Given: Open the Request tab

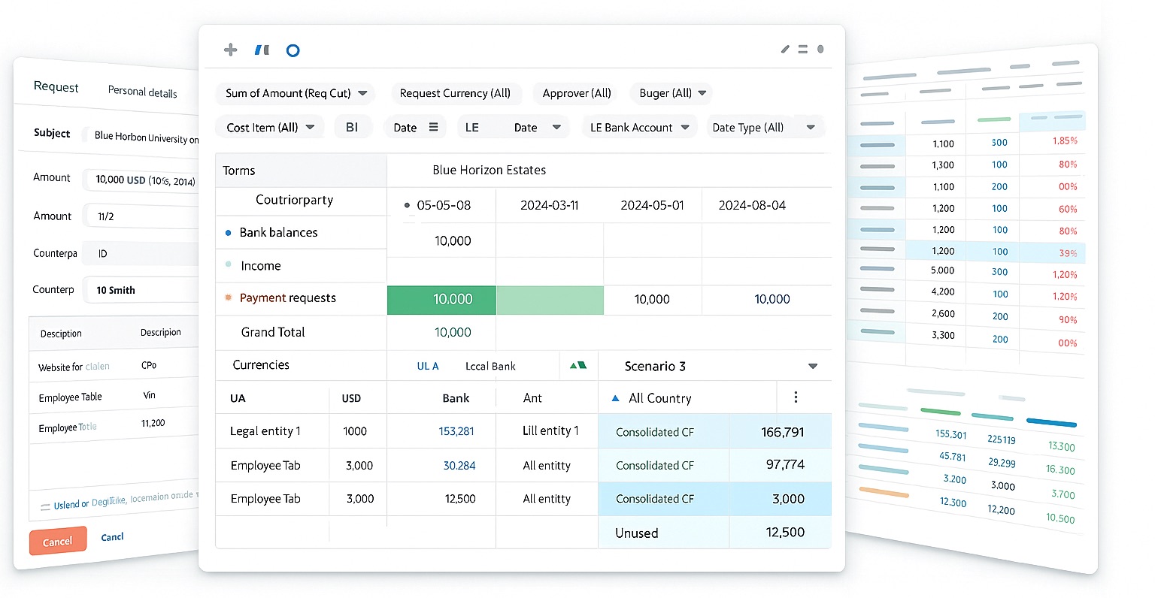Looking at the screenshot, I should 56,87.
